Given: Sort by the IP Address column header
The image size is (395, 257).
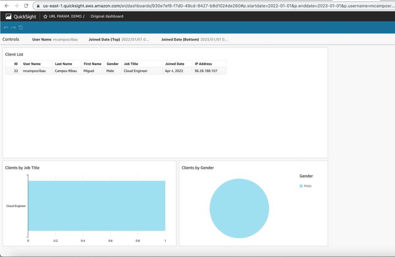Looking at the screenshot, I should point(209,64).
